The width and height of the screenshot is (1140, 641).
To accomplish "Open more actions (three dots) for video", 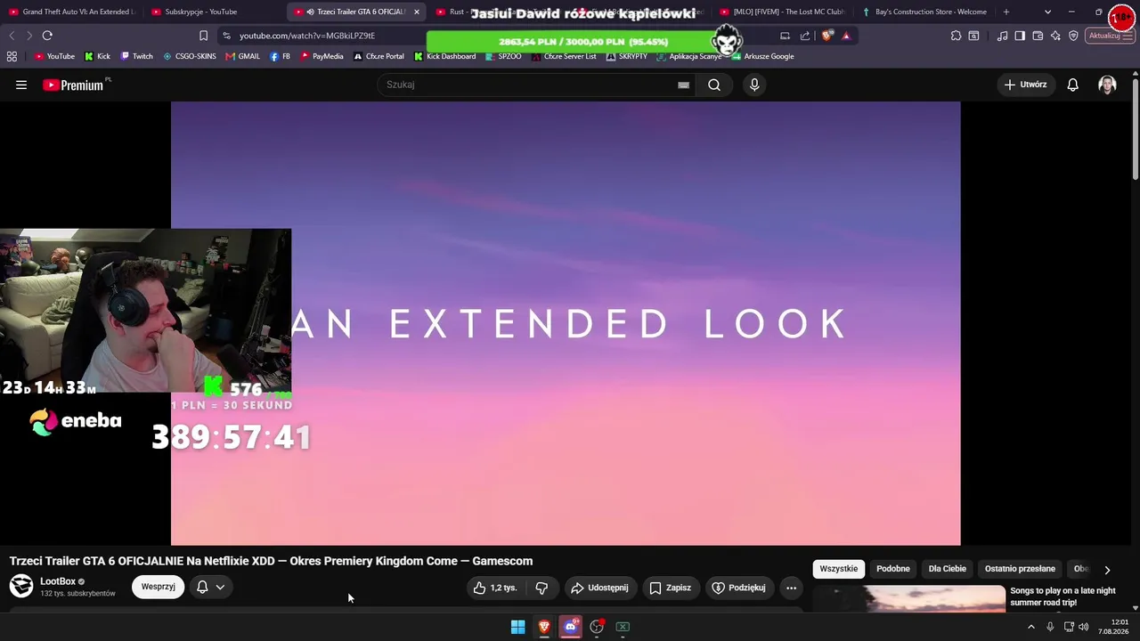I will point(791,588).
